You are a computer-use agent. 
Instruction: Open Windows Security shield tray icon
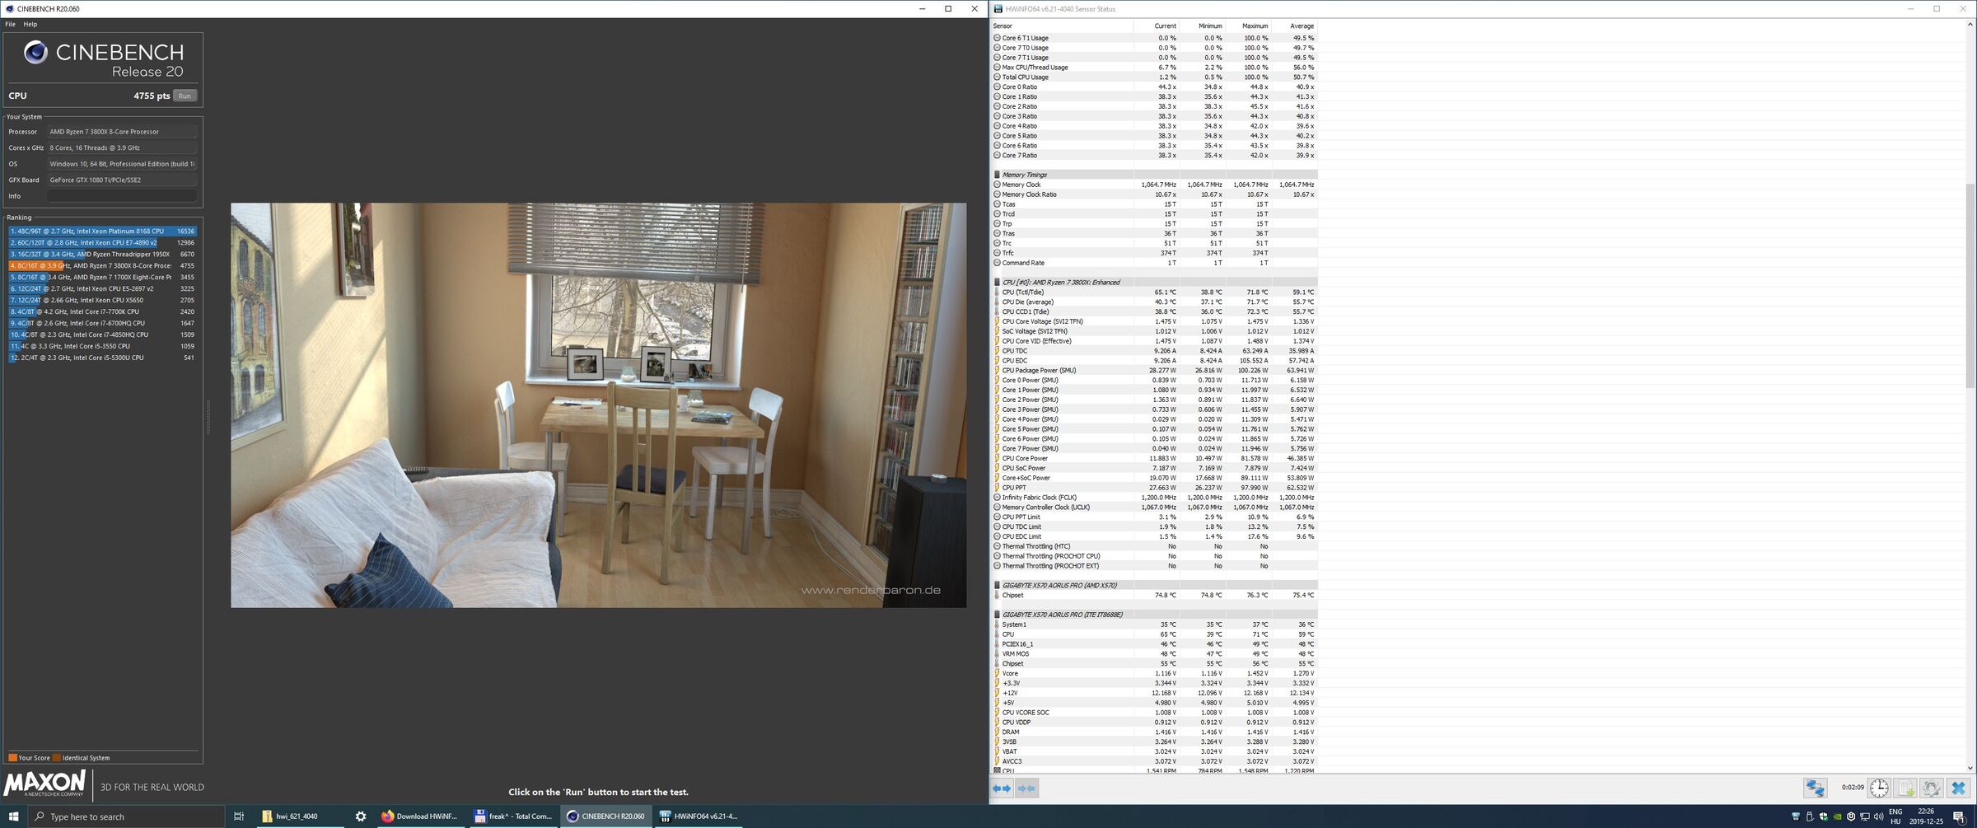click(x=1823, y=816)
